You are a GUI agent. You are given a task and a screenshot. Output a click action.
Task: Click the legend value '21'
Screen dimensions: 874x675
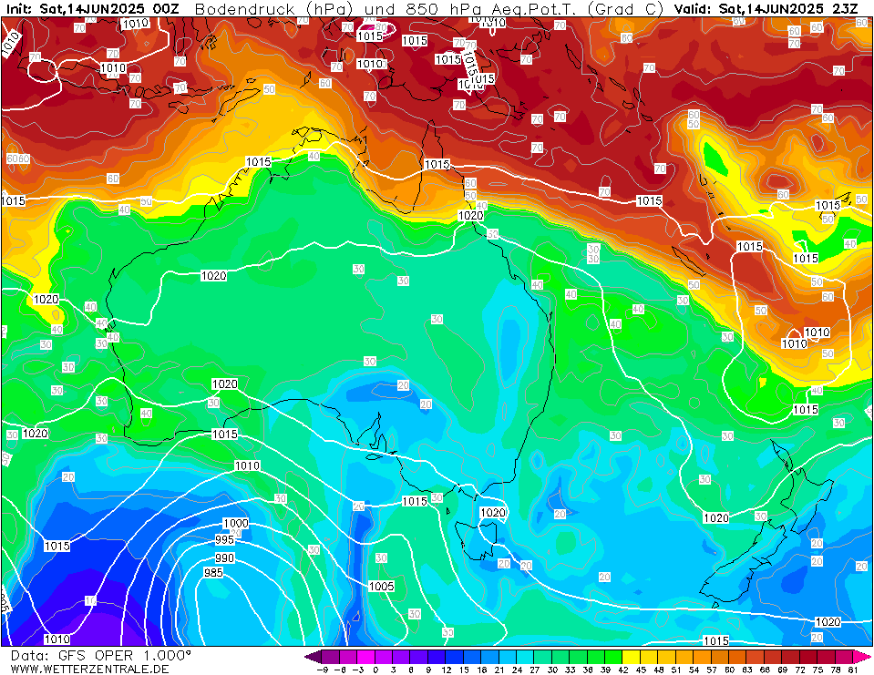pos(499,670)
